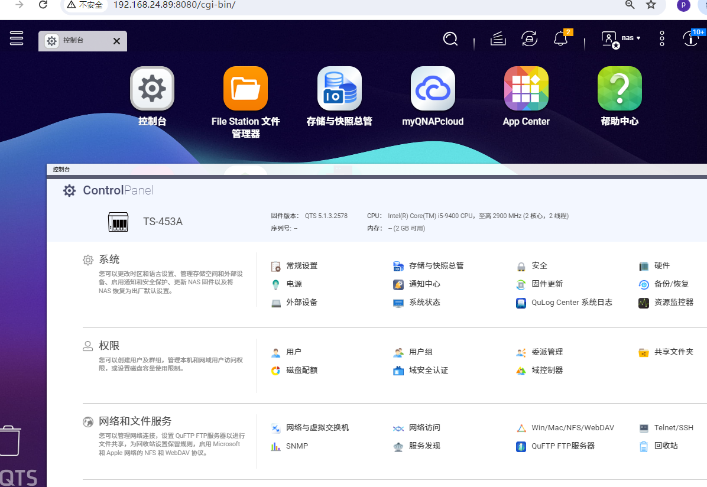Open the QTS main menu hamburger icon

coord(17,38)
